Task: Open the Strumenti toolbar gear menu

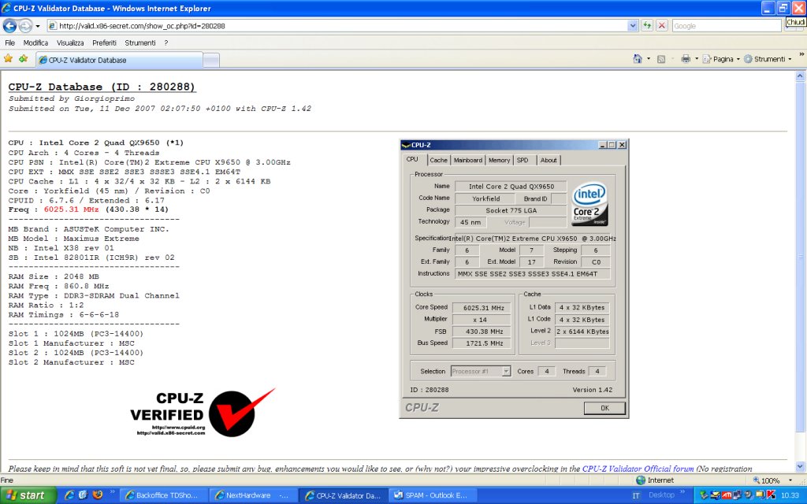Action: click(768, 59)
